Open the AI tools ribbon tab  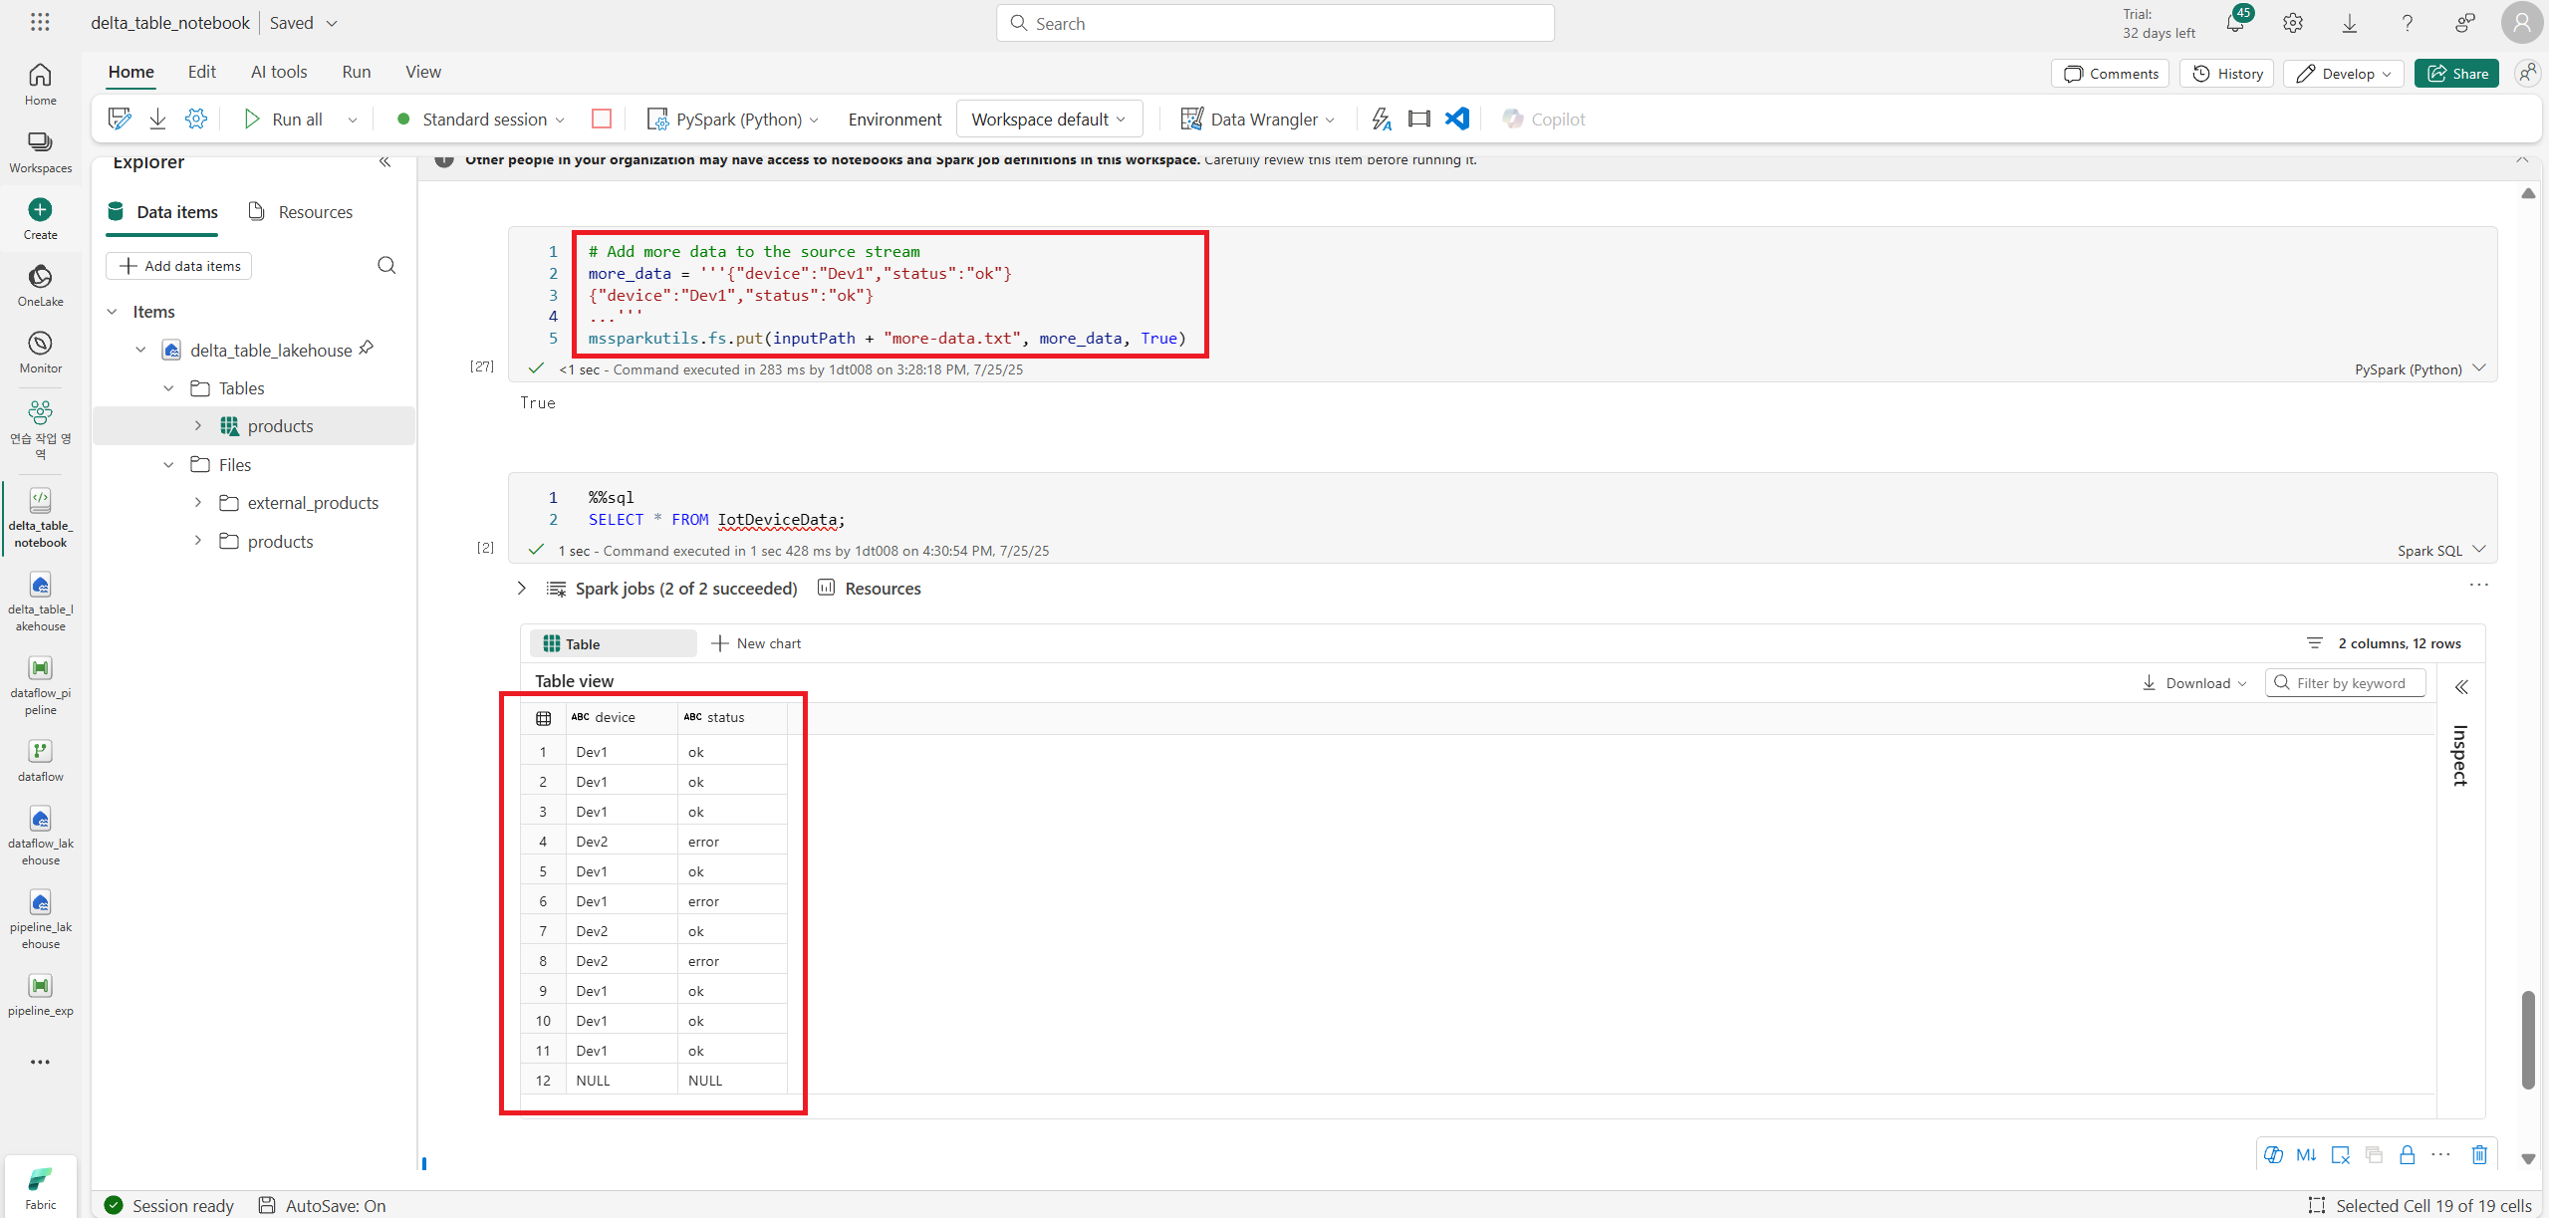279,72
